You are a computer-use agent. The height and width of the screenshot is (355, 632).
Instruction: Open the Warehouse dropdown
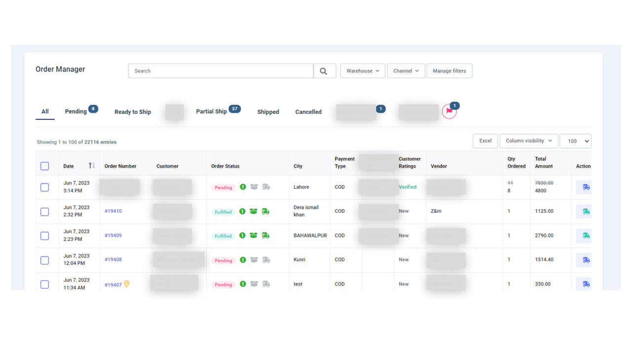click(362, 71)
